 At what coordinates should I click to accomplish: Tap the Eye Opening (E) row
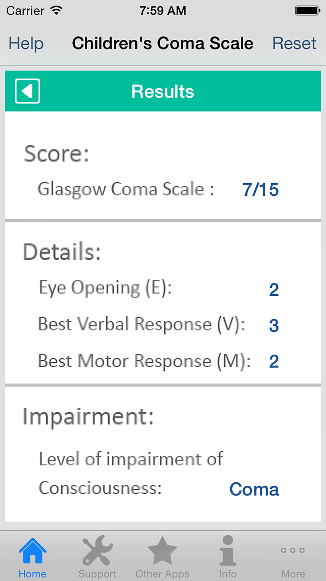click(x=159, y=289)
